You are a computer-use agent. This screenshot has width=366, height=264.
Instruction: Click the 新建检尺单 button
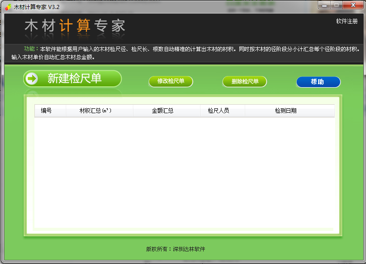[x=72, y=79]
